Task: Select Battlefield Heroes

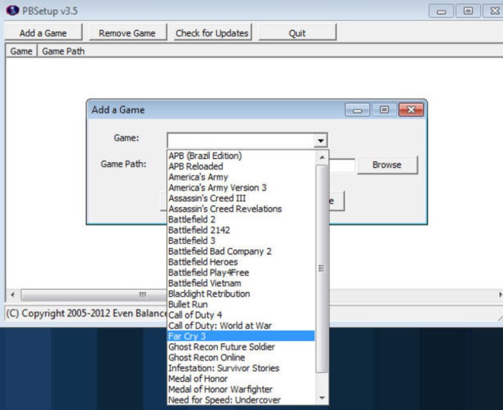Action: click(241, 261)
